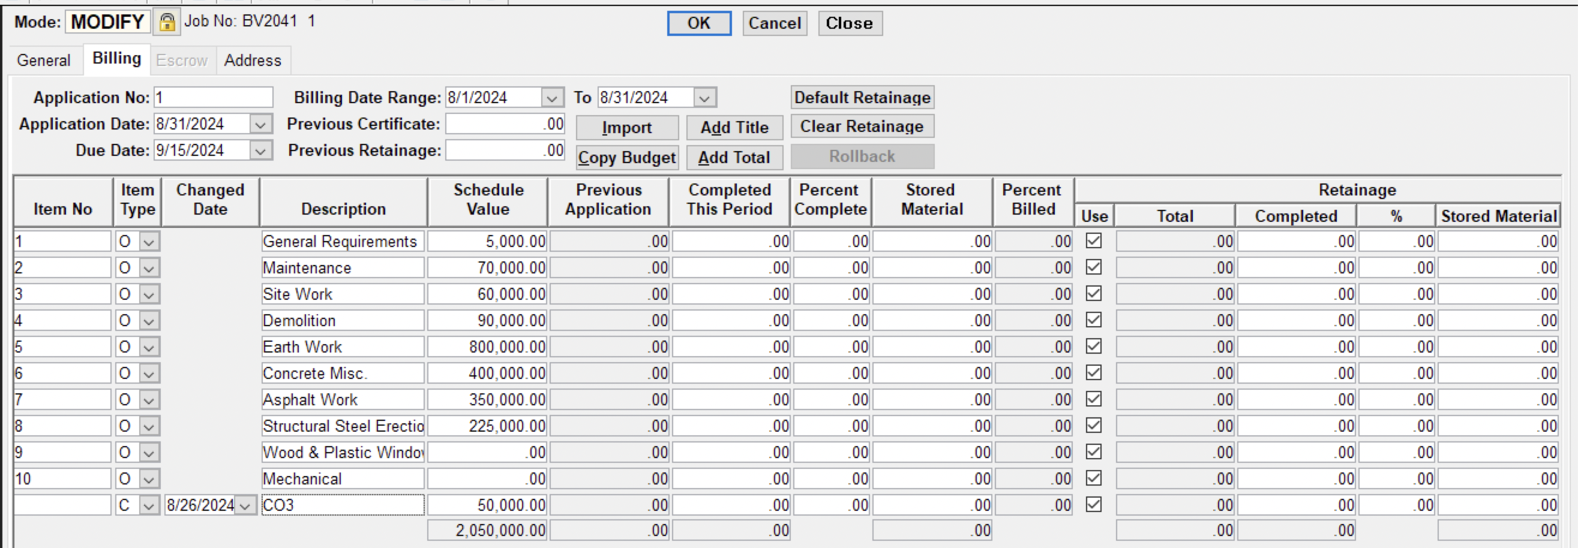Open Item Type dropdown for Asphalt Work

coord(149,400)
